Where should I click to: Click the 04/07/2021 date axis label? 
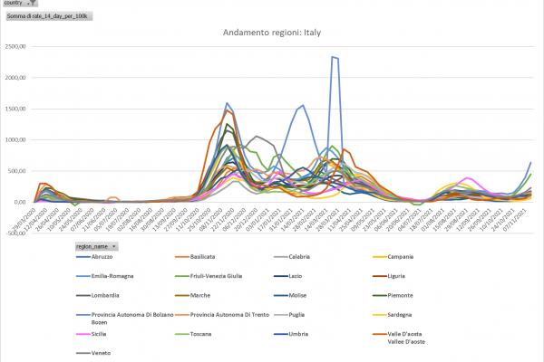[x=410, y=219]
